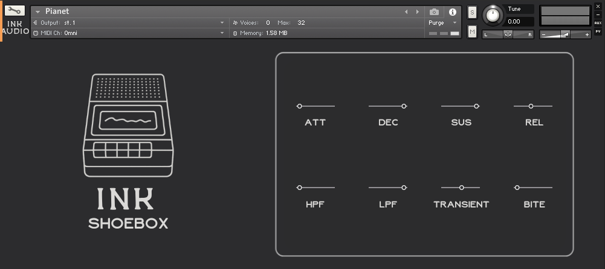Click the pan L/R slider
This screenshot has height=269, width=605.
pyautogui.click(x=508, y=34)
